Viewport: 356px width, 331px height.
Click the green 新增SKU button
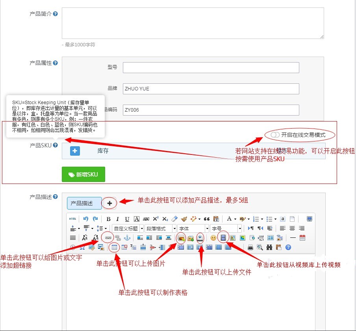pos(83,175)
